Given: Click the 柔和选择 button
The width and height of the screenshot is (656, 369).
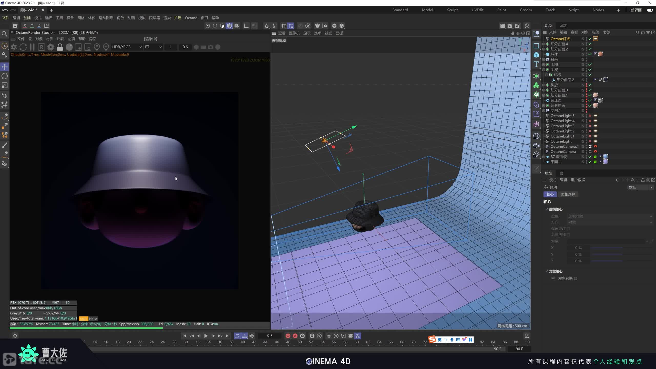Looking at the screenshot, I should [x=568, y=194].
